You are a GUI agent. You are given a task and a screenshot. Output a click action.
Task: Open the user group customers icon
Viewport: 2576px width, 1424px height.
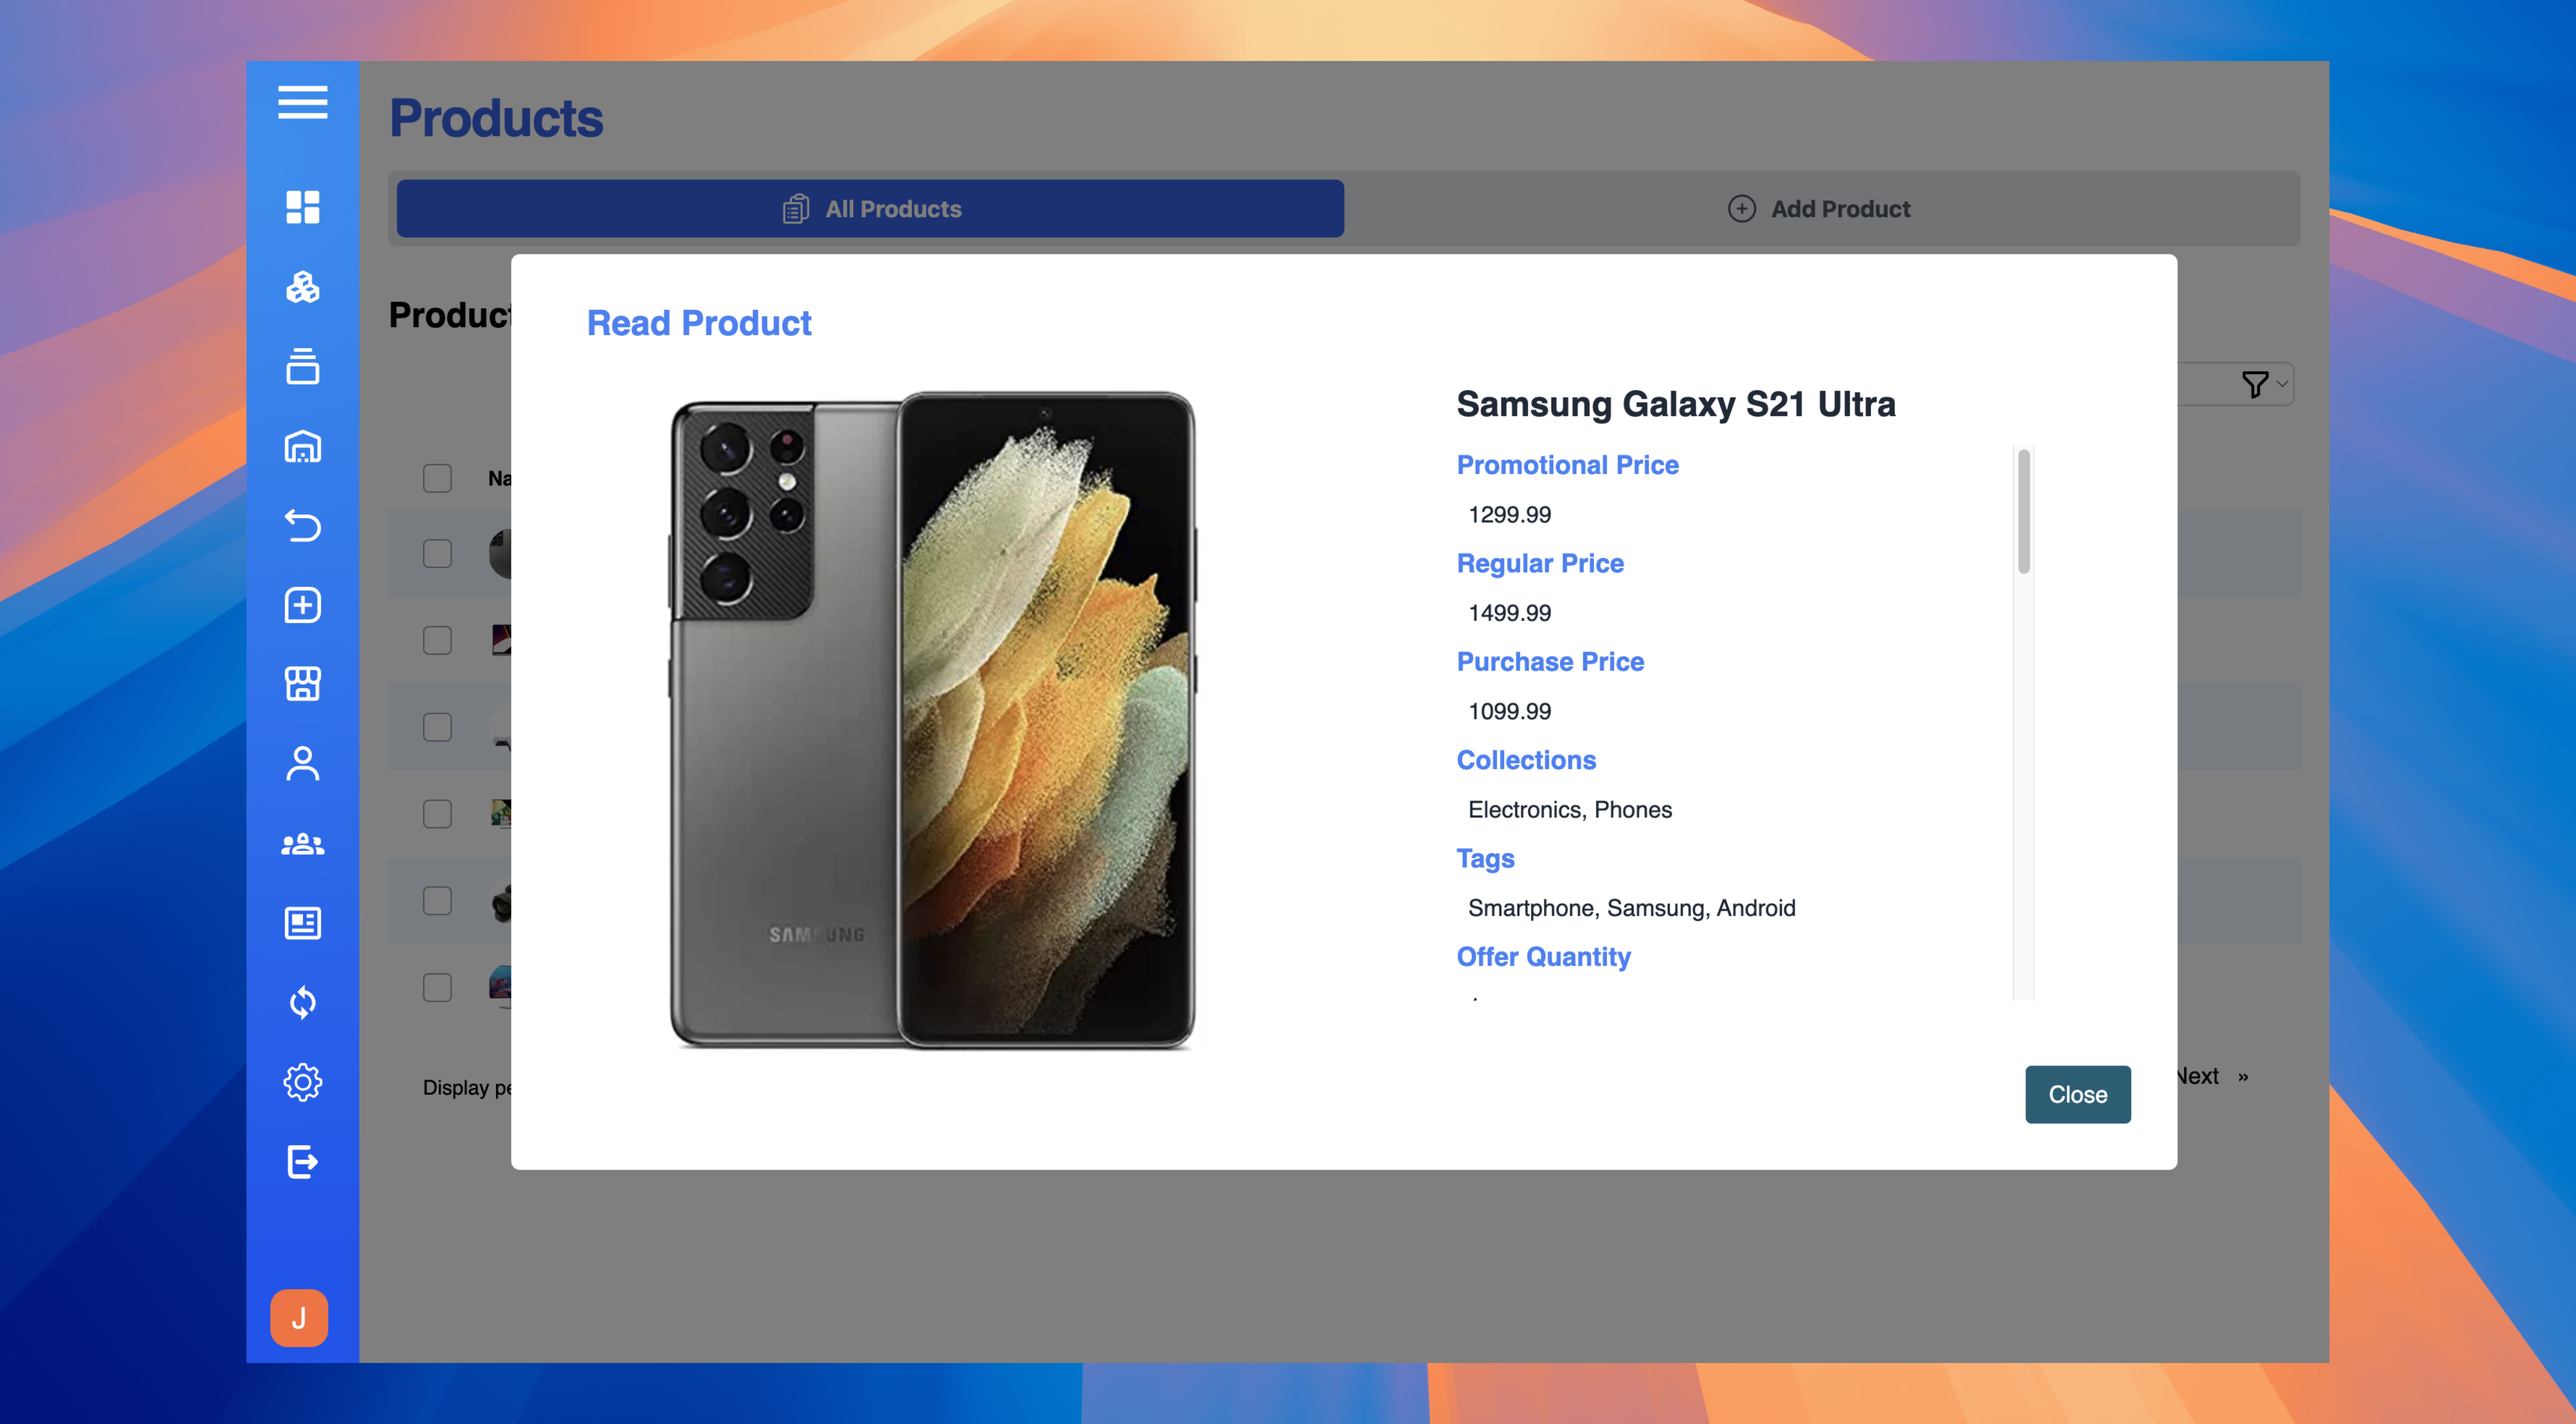pos(302,844)
